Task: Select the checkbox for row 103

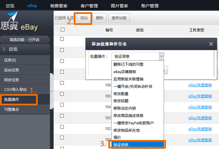Action: [62, 116]
